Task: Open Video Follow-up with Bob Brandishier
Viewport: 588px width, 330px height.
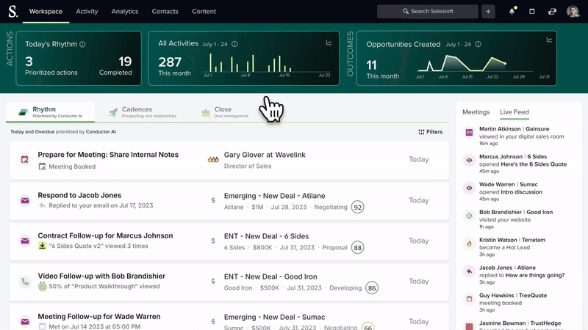Action: coord(101,276)
